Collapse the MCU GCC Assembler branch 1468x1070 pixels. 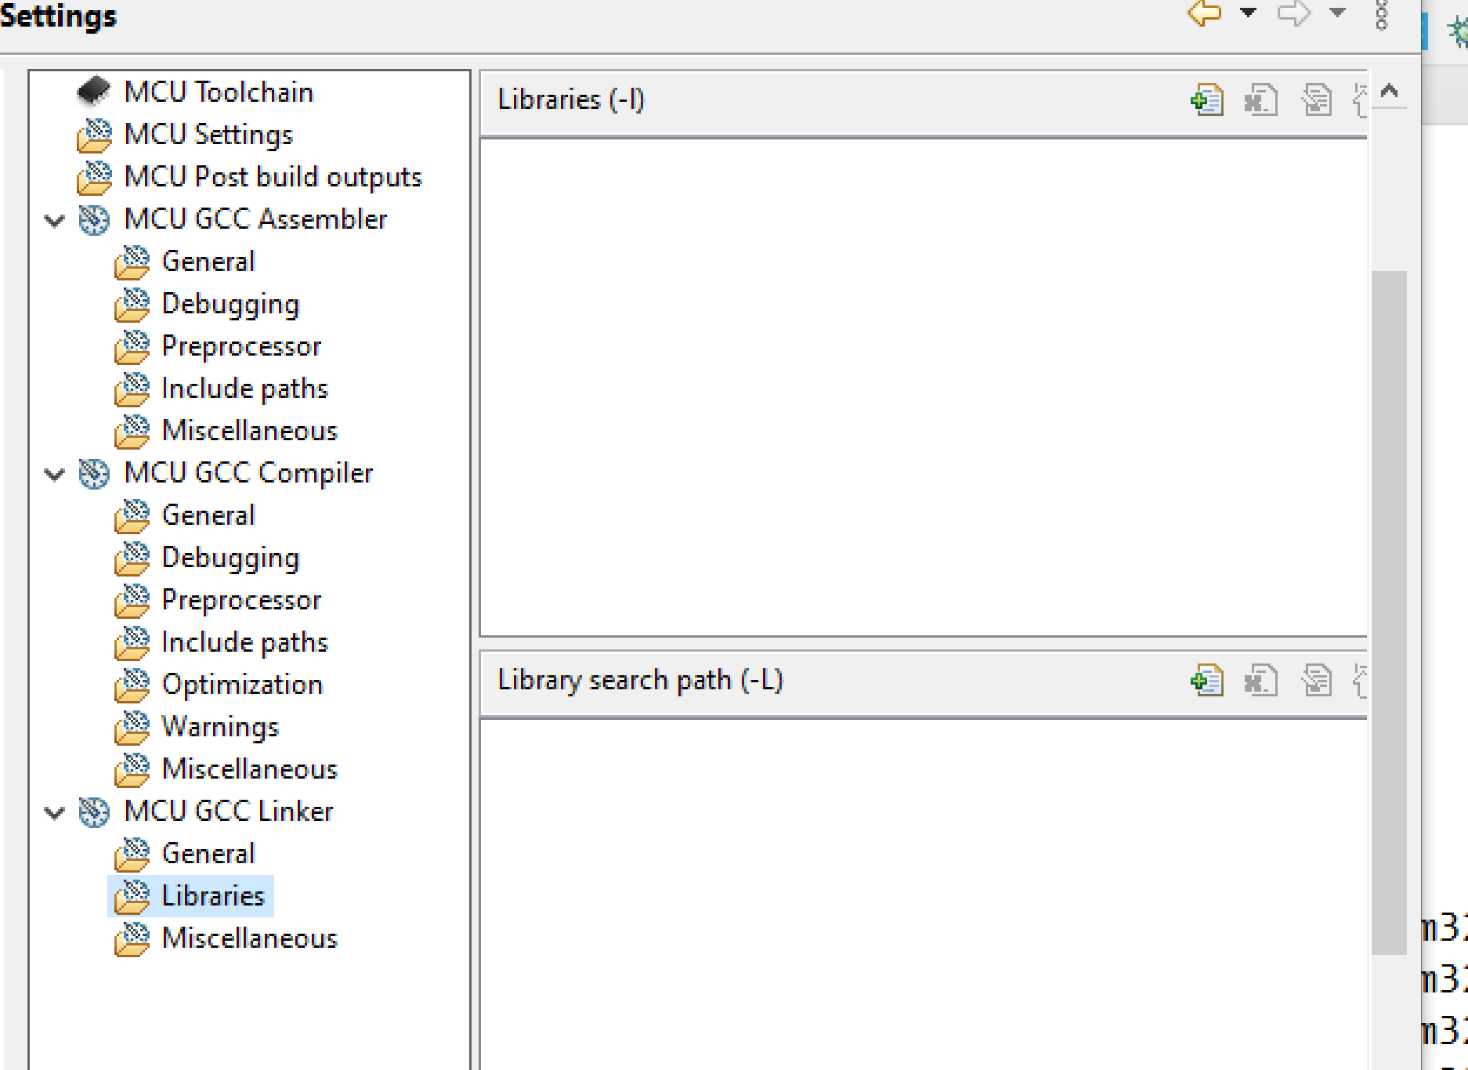(x=53, y=220)
